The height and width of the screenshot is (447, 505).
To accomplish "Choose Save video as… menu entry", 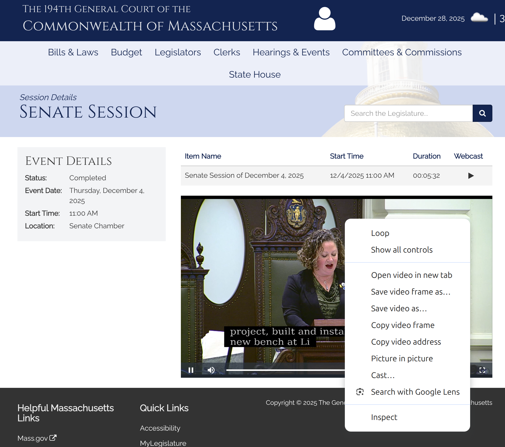I will click(399, 308).
